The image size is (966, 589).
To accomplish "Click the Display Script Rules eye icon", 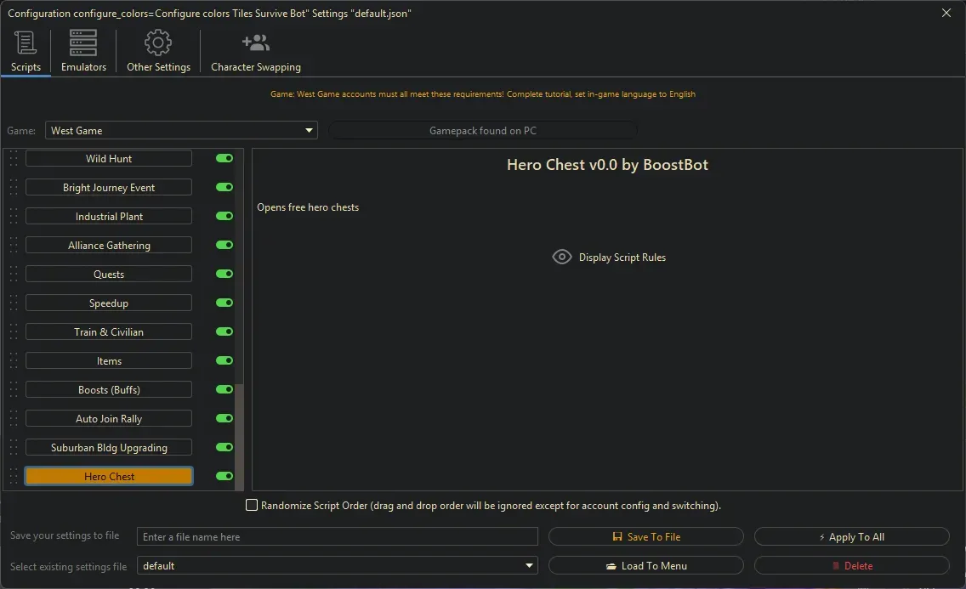I will [561, 257].
